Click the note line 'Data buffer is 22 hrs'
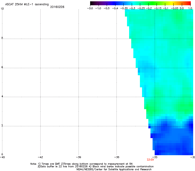The height and width of the screenshot is (171, 195). coord(95,167)
